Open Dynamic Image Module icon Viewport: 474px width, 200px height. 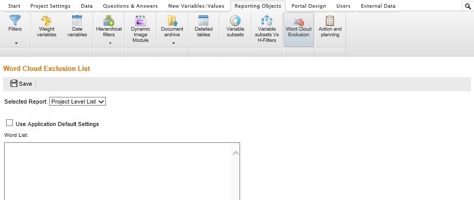141,20
